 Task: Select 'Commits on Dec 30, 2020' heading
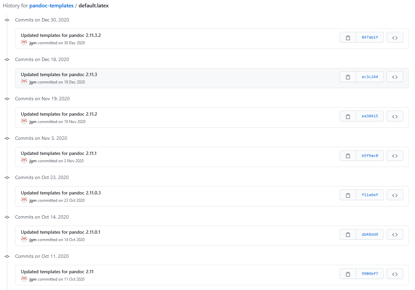[x=42, y=20]
